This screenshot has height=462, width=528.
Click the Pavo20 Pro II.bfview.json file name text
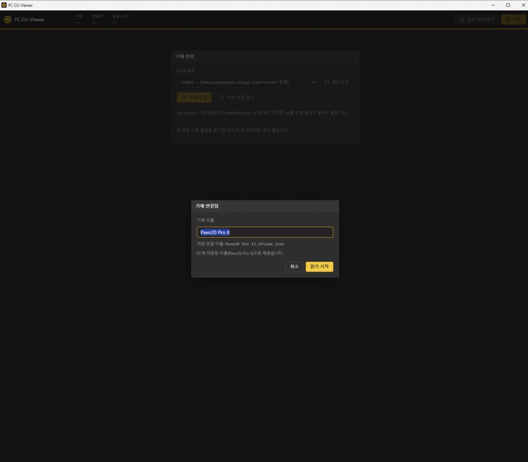255,244
